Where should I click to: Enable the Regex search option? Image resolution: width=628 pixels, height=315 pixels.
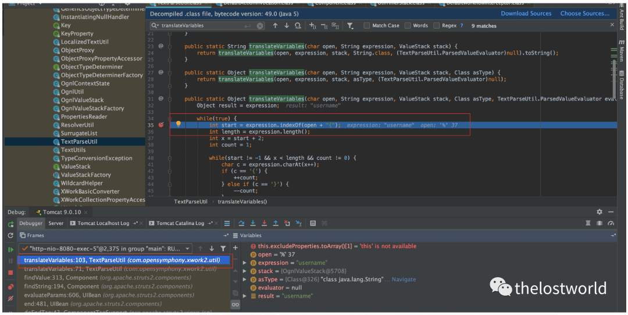pyautogui.click(x=437, y=26)
